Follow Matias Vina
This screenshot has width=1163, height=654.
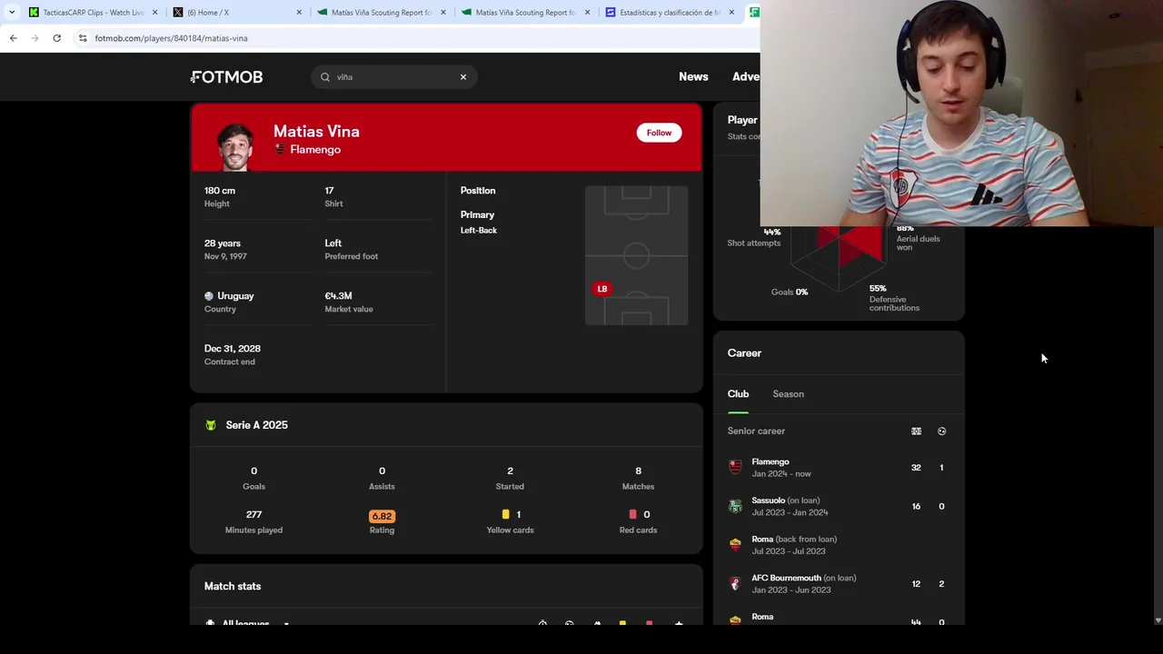tap(659, 133)
